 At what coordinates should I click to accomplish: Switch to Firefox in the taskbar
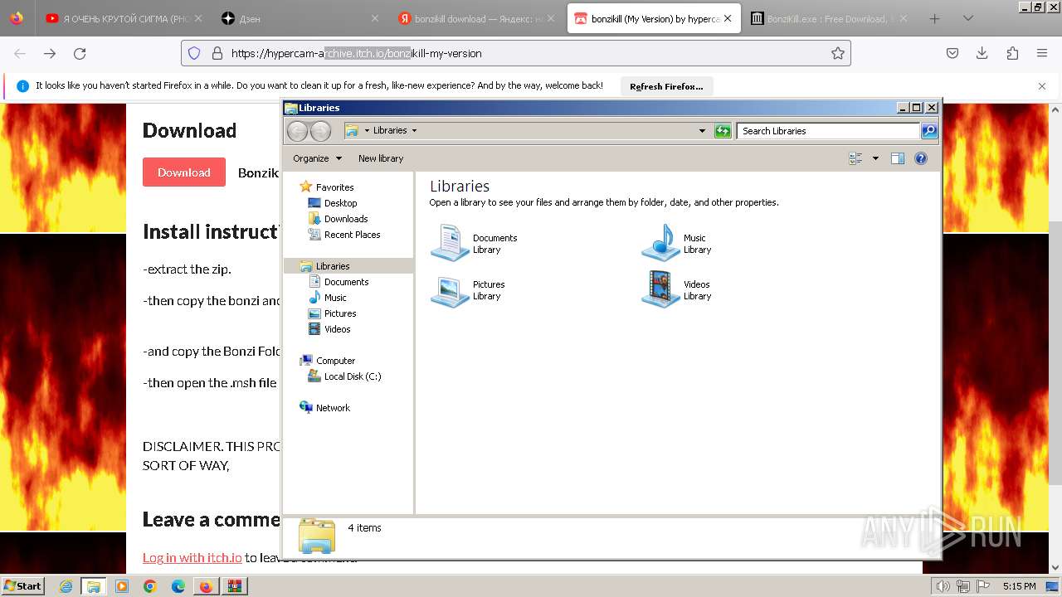206,586
